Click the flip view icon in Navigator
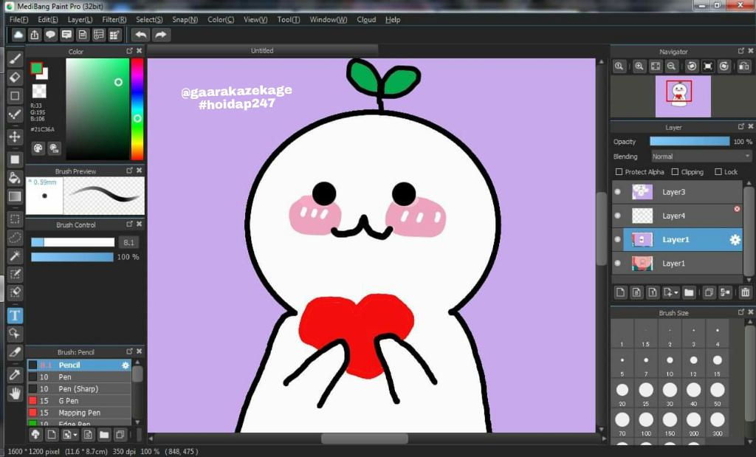This screenshot has width=756, height=457. pyautogui.click(x=744, y=66)
